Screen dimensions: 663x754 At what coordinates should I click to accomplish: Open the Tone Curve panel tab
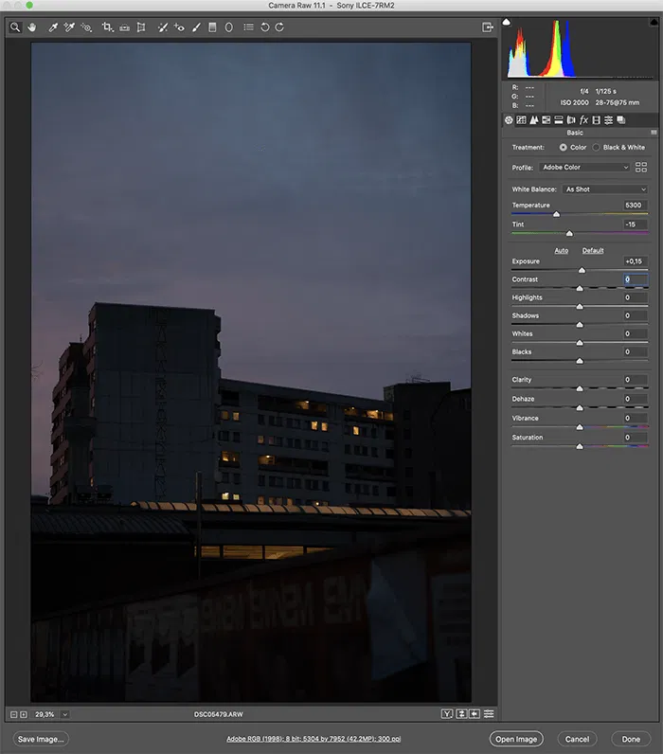521,120
